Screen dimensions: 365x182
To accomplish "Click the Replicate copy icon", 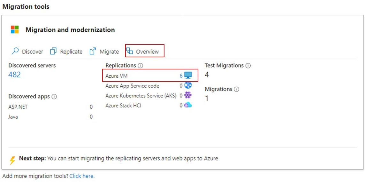I will (53, 51).
